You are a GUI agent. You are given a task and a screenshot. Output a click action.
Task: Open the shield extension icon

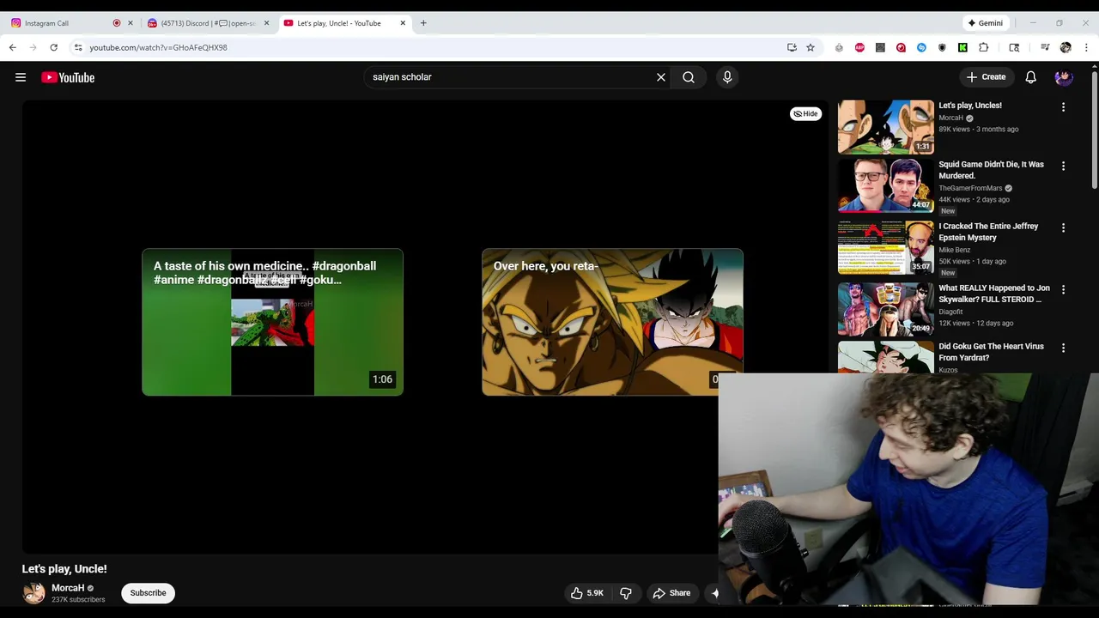pos(942,47)
